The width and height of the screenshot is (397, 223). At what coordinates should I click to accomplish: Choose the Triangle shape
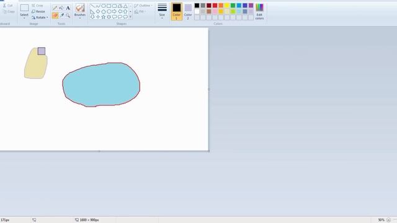tap(125, 6)
